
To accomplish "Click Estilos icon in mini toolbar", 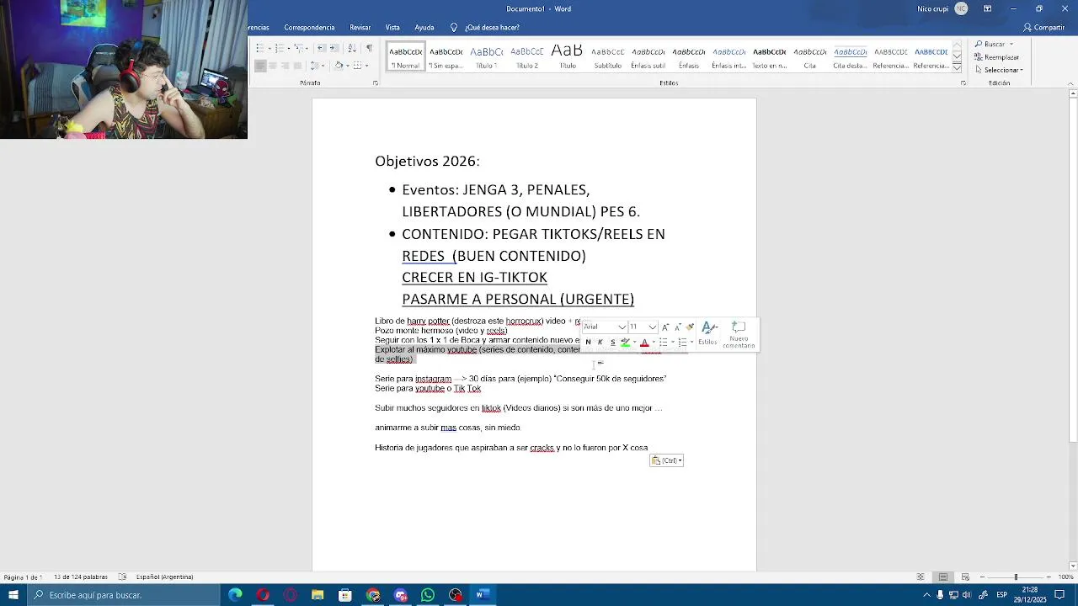I will [x=708, y=333].
